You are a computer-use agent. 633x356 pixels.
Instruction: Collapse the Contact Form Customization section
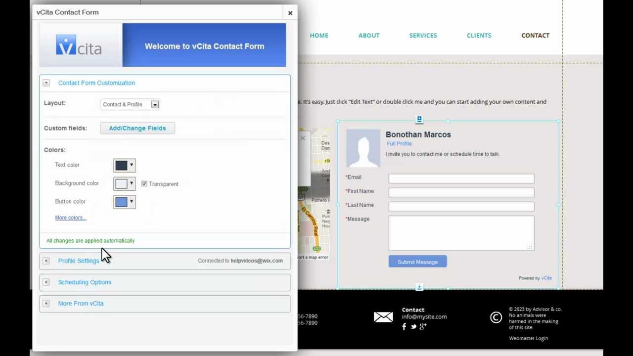pyautogui.click(x=46, y=83)
